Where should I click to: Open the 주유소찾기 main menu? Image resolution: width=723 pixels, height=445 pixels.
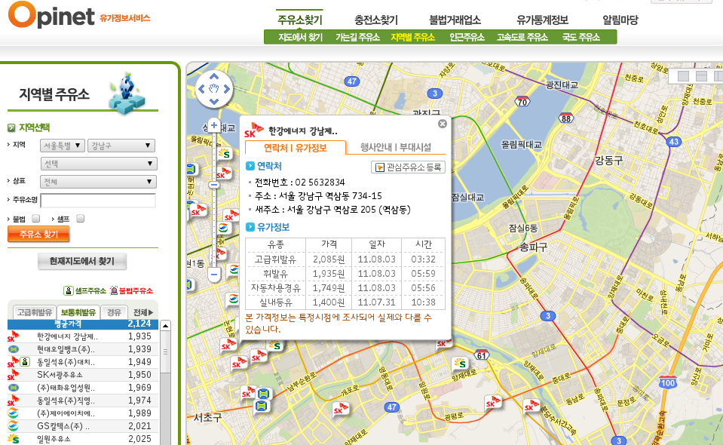[300, 20]
